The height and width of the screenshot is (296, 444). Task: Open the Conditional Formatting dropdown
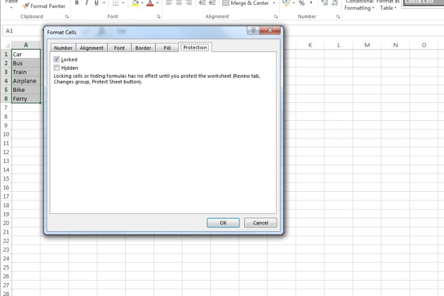(x=359, y=7)
